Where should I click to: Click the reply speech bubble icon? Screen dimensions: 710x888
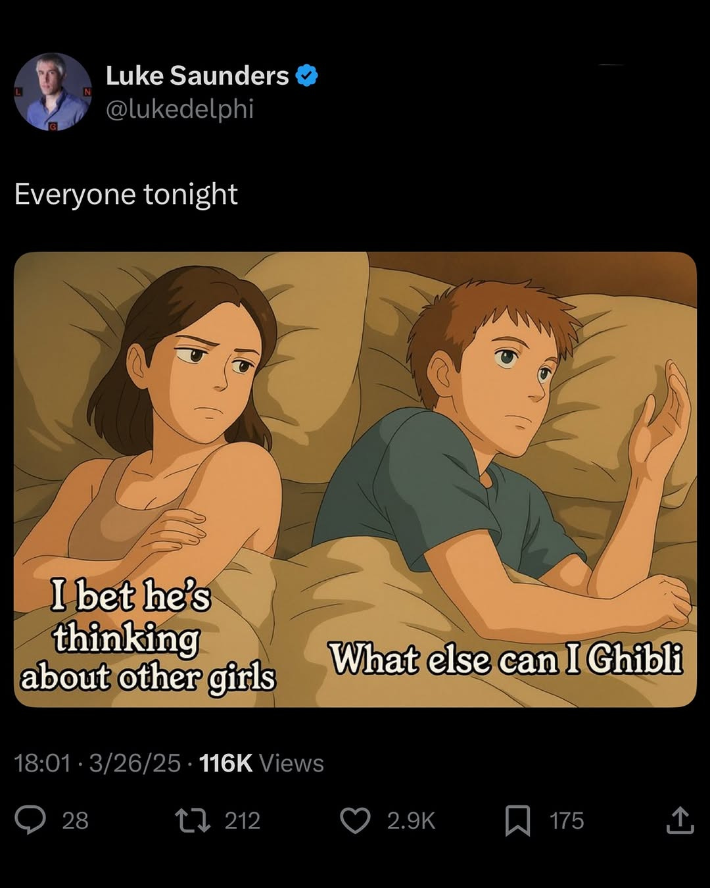point(31,820)
